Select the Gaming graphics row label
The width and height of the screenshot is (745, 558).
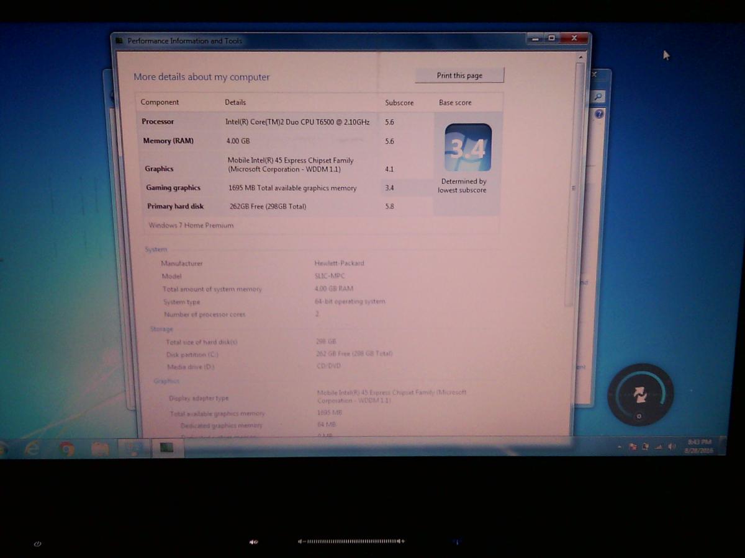pyautogui.click(x=173, y=188)
